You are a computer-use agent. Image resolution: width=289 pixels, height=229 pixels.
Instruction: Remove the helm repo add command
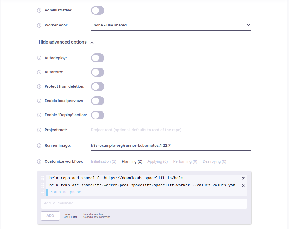click(x=243, y=178)
